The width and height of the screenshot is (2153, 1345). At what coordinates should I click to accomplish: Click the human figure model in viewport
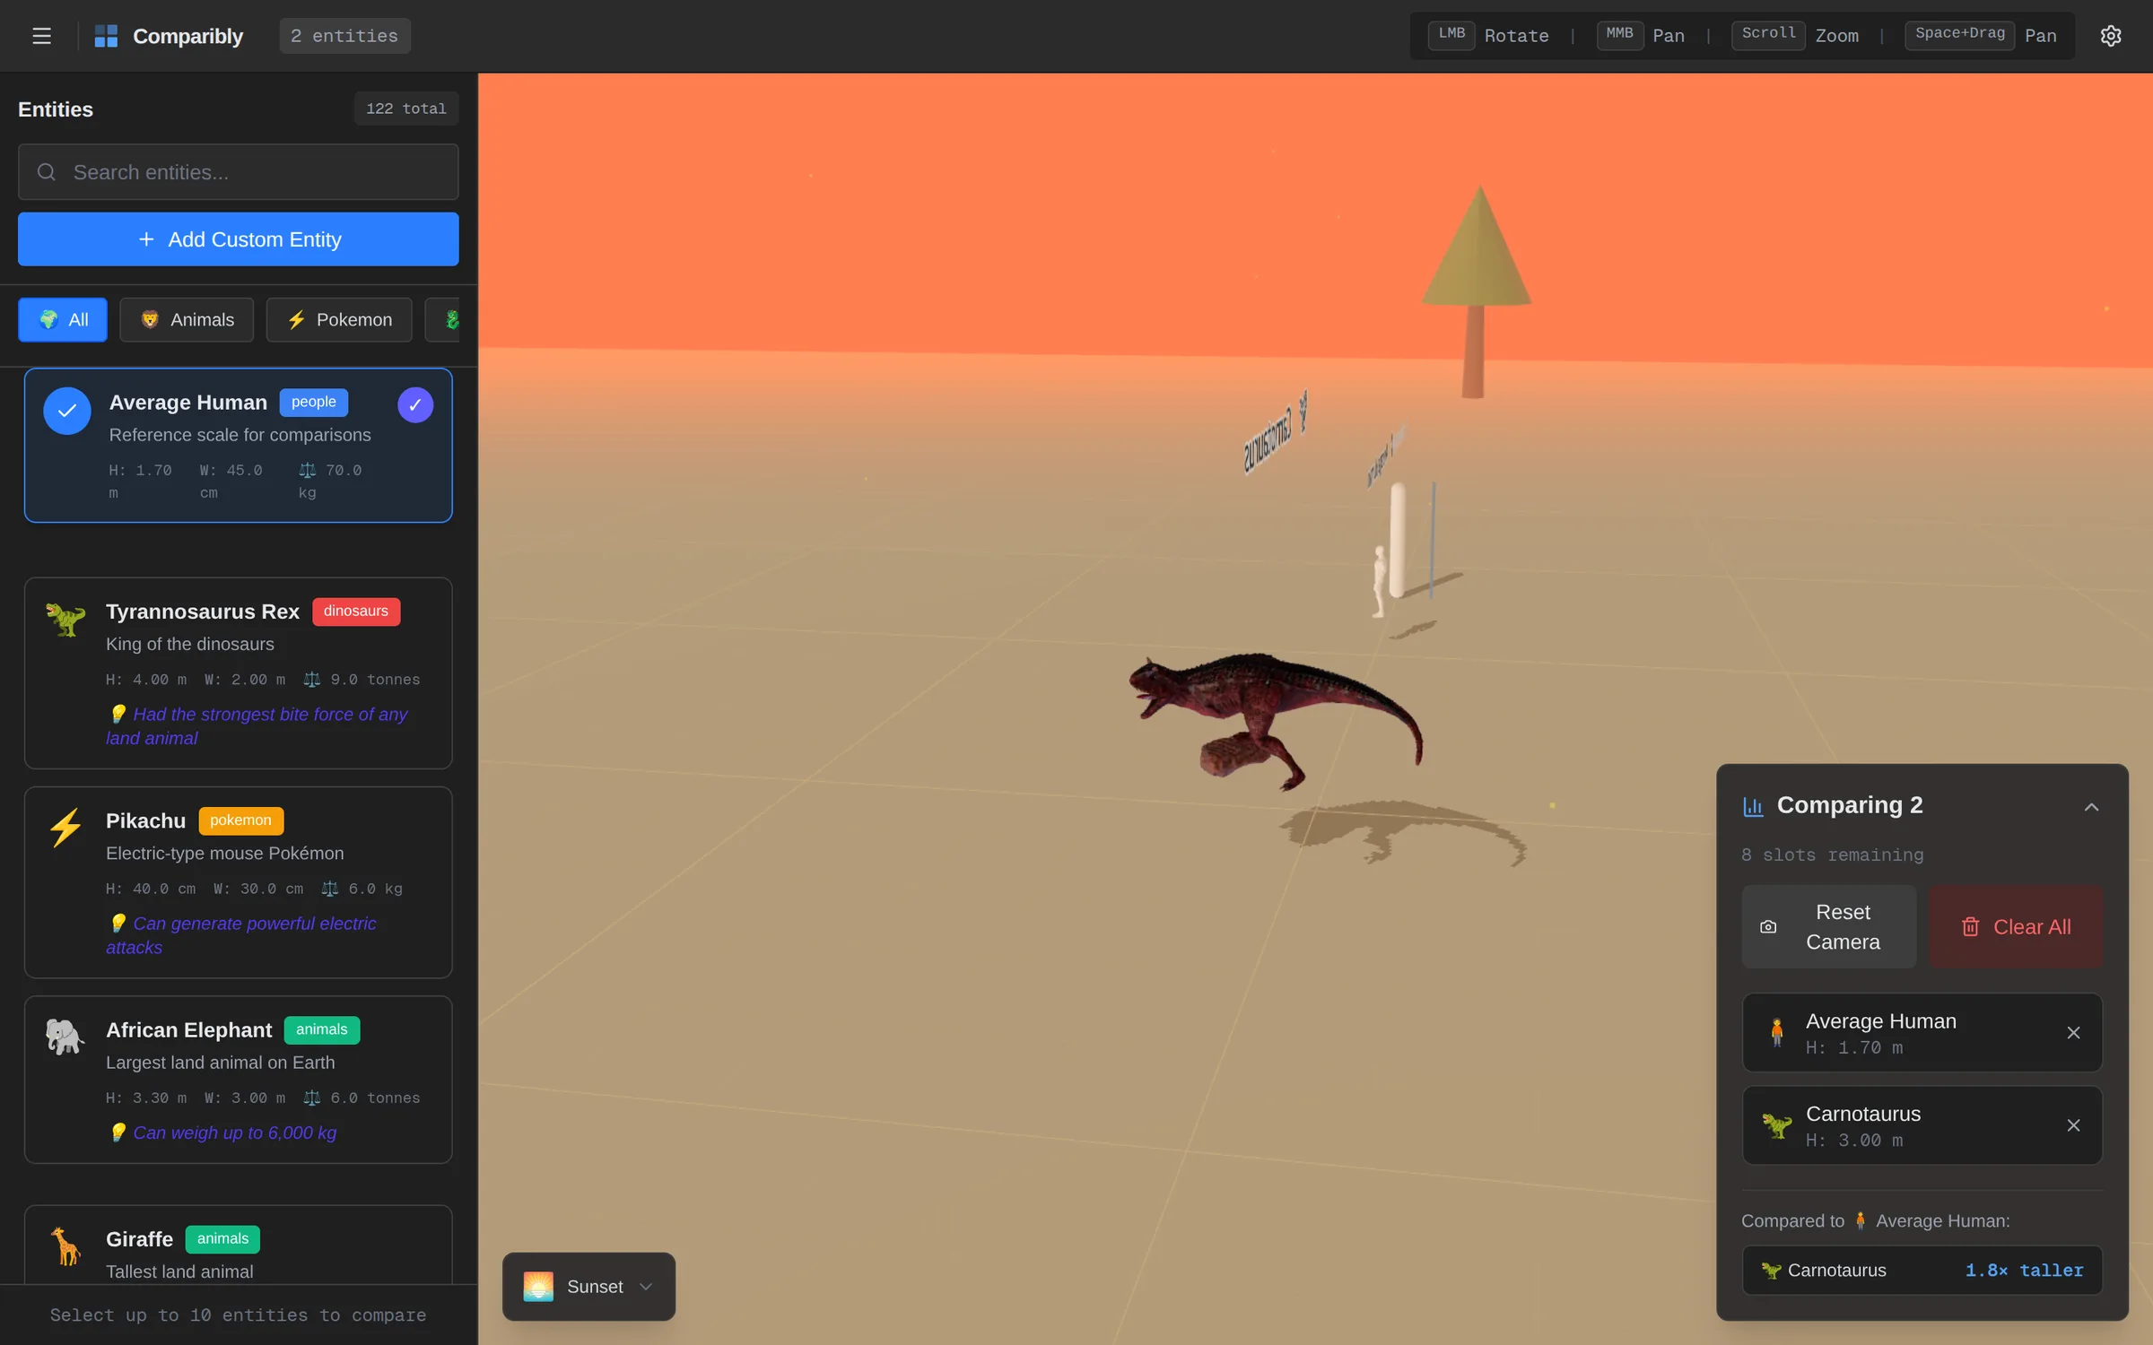[1380, 582]
